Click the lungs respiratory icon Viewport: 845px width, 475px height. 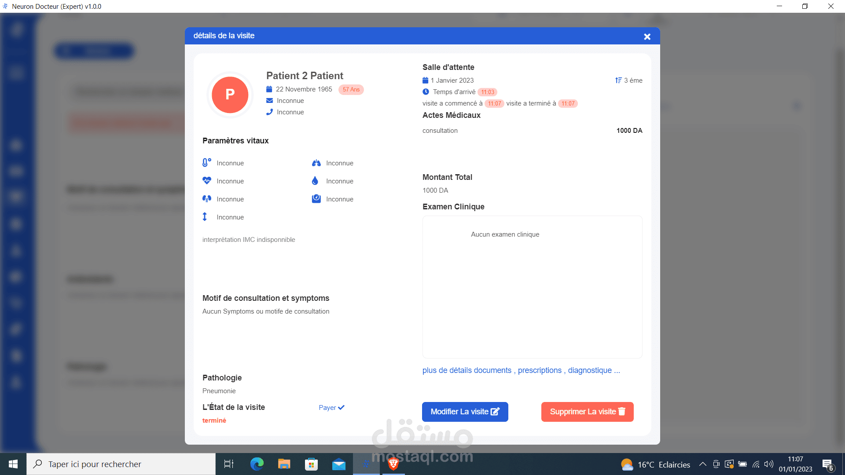point(316,163)
